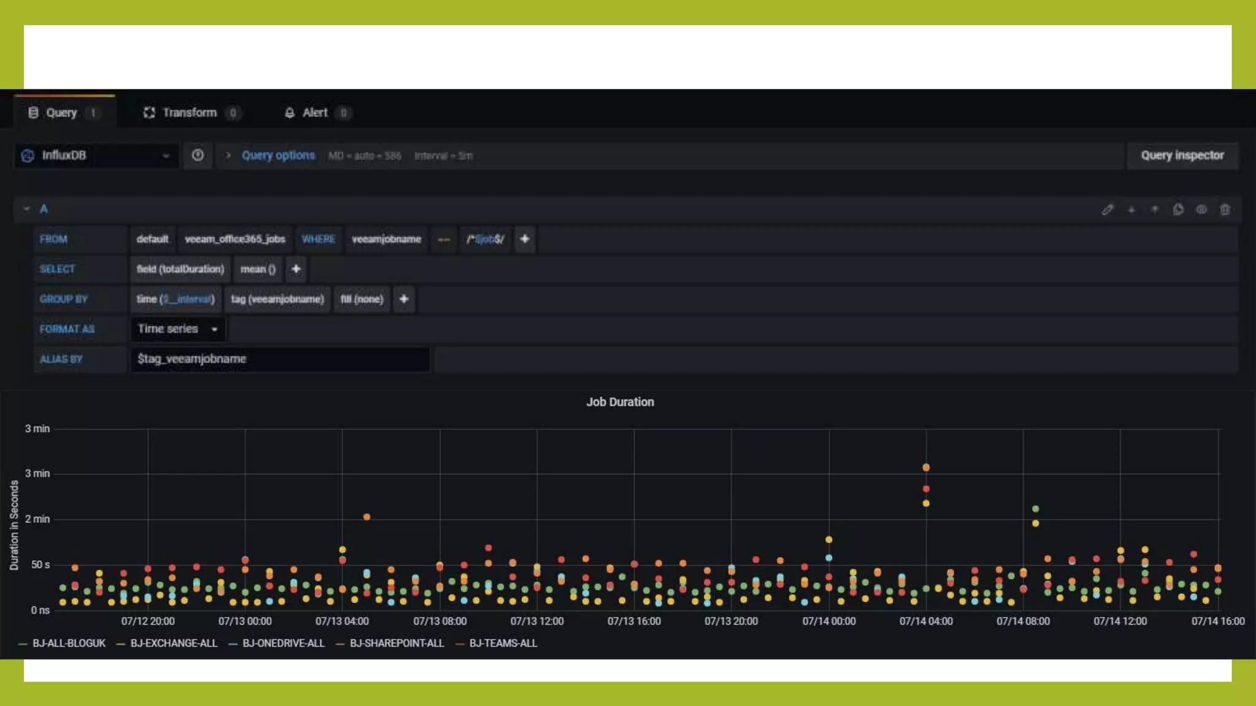Click the 07/13 00:00 axis label
1256x706 pixels.
click(x=245, y=621)
